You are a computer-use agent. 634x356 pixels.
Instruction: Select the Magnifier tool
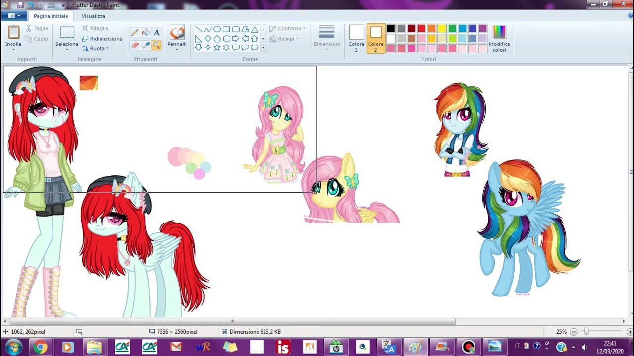point(157,45)
